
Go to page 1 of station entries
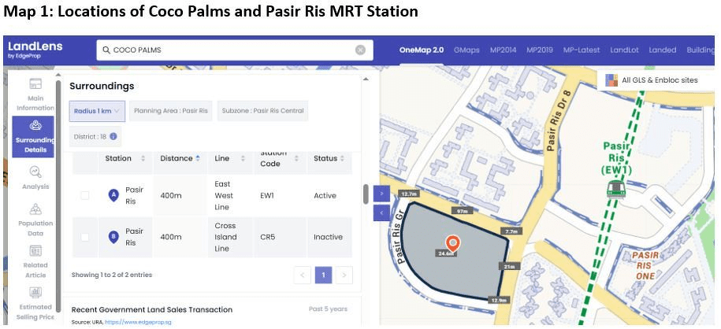click(x=322, y=275)
